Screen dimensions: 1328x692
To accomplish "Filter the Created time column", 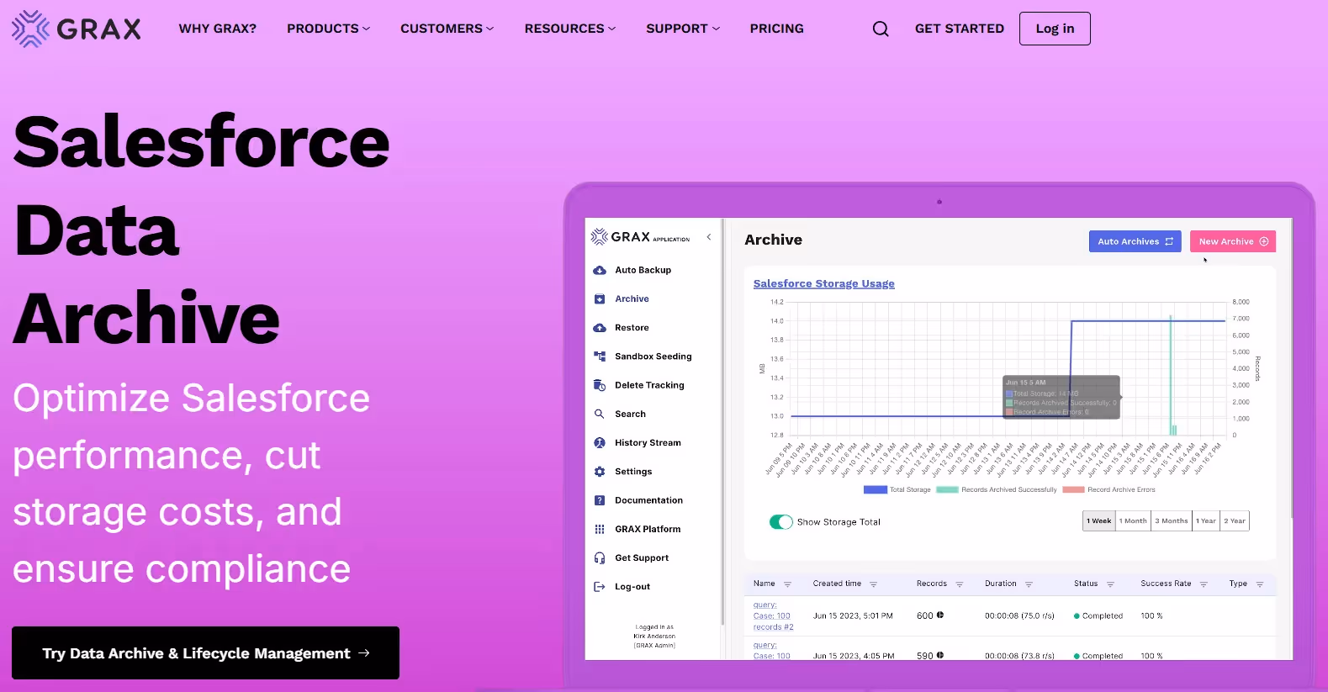I will coord(874,584).
